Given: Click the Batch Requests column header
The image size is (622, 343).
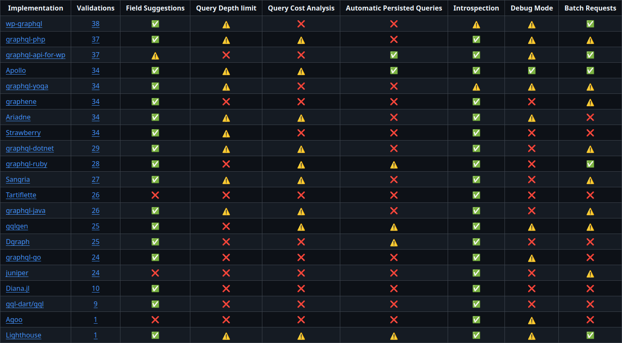Looking at the screenshot, I should (590, 8).
